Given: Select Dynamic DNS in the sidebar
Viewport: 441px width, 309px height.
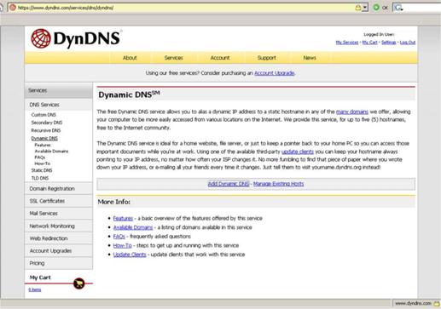Looking at the screenshot, I should coord(44,139).
